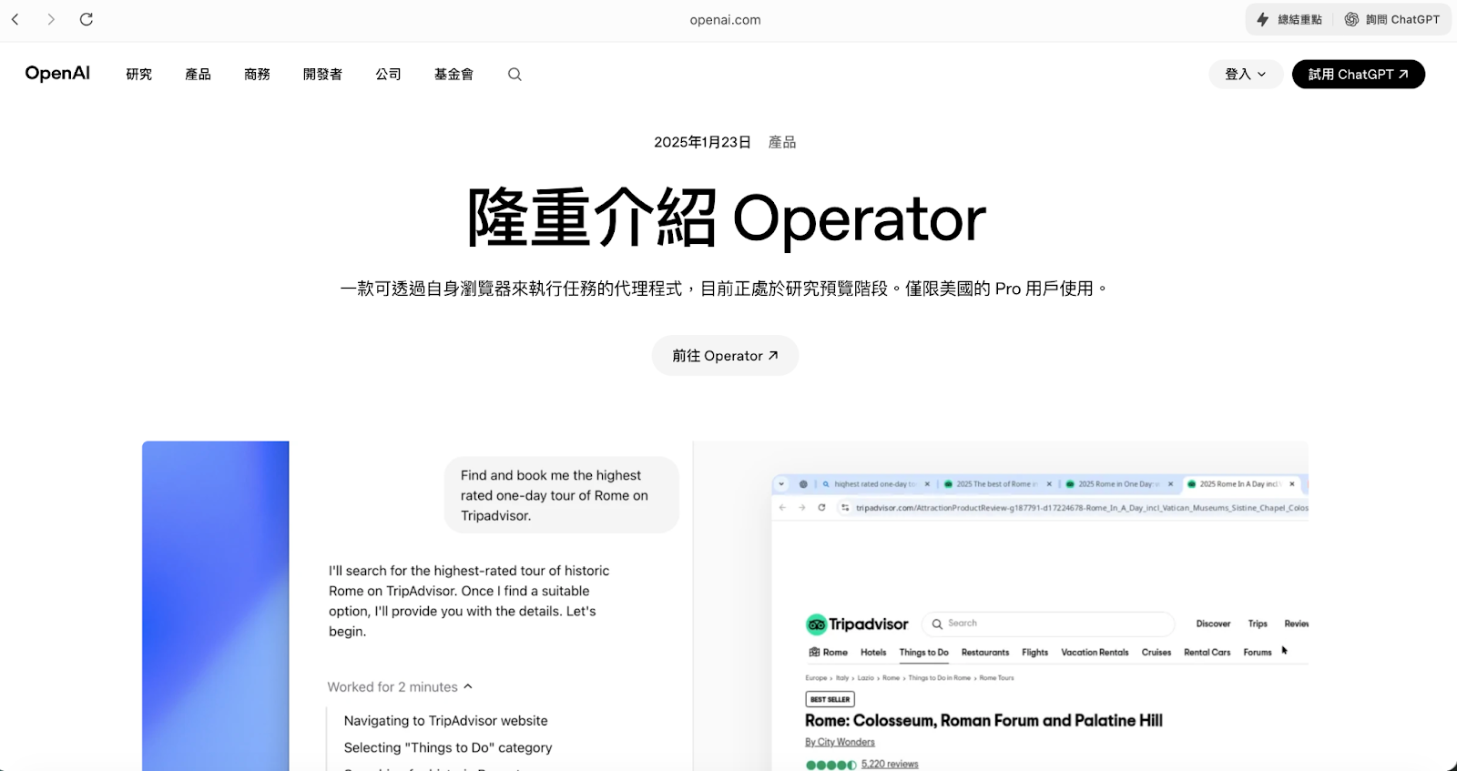Reload the page with refresh icon
Image resolution: width=1457 pixels, height=771 pixels.
(87, 19)
